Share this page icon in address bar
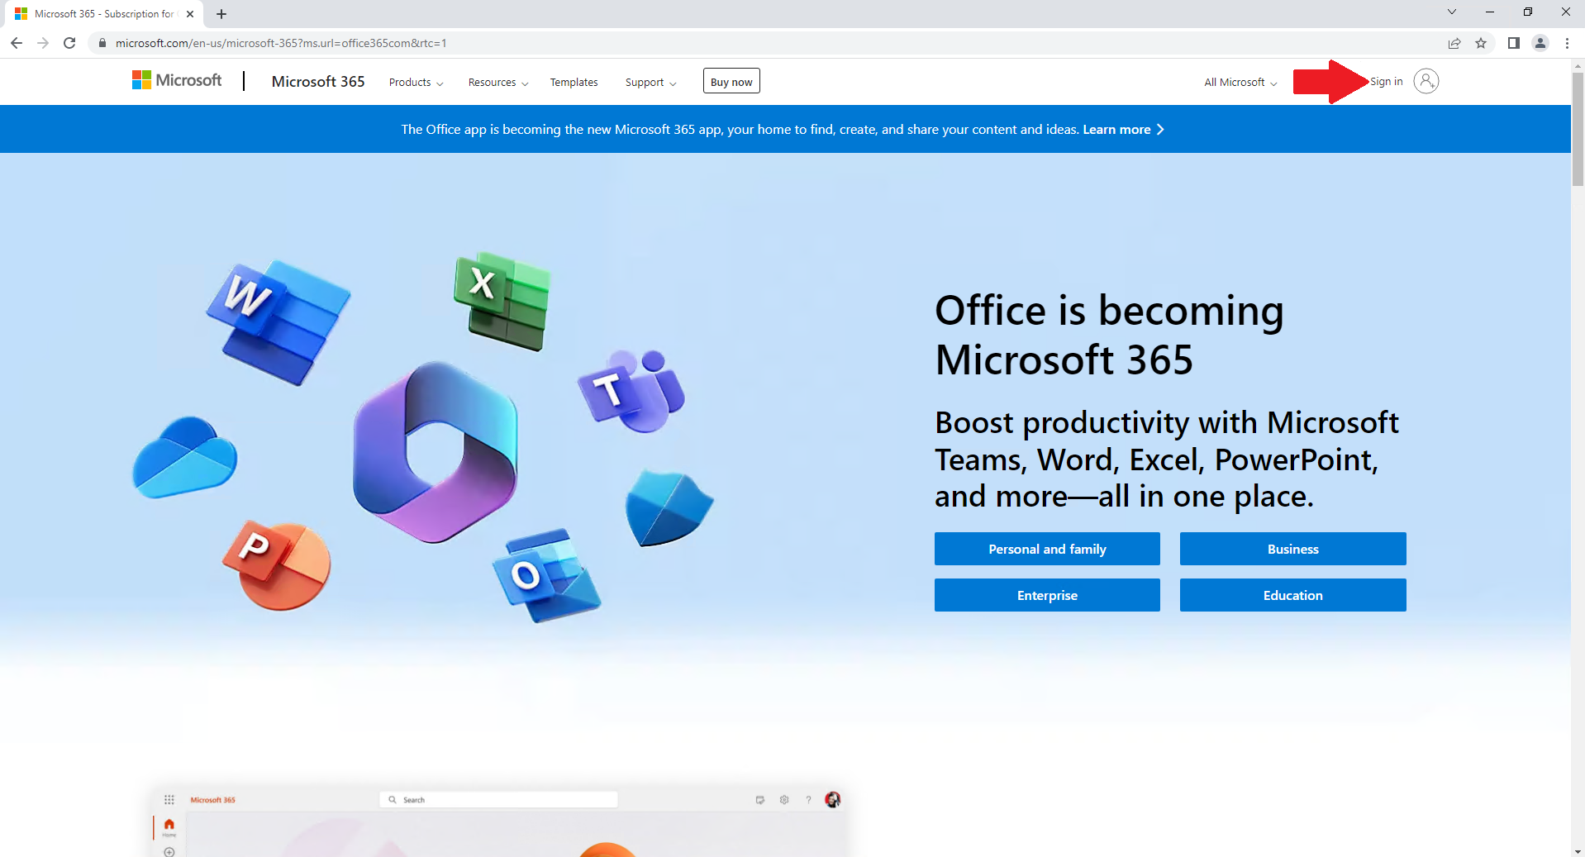 click(1454, 43)
